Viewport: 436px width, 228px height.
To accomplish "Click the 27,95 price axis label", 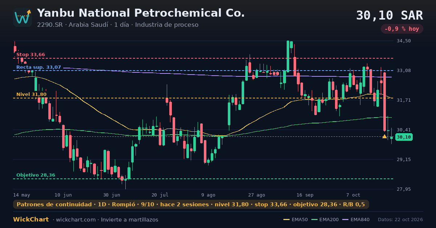I will (x=404, y=189).
